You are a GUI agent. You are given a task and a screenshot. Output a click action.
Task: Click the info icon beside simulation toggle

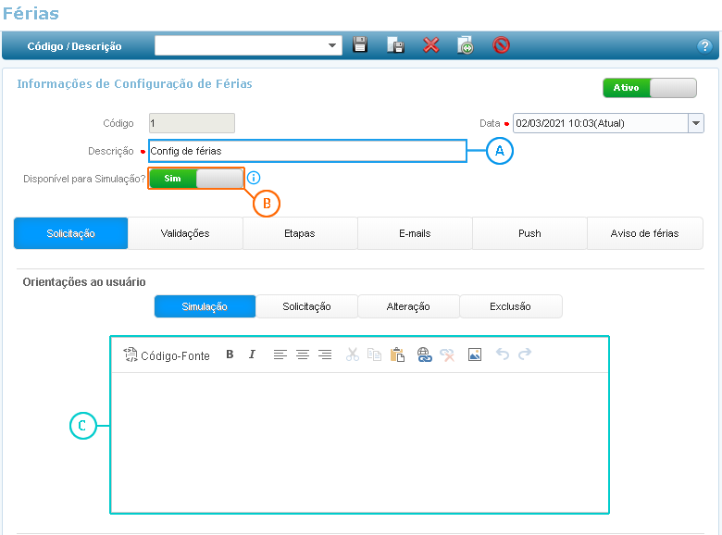(x=255, y=178)
